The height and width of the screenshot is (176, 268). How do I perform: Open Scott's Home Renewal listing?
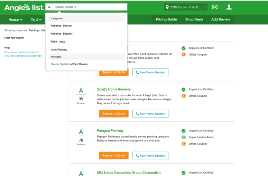click(114, 89)
